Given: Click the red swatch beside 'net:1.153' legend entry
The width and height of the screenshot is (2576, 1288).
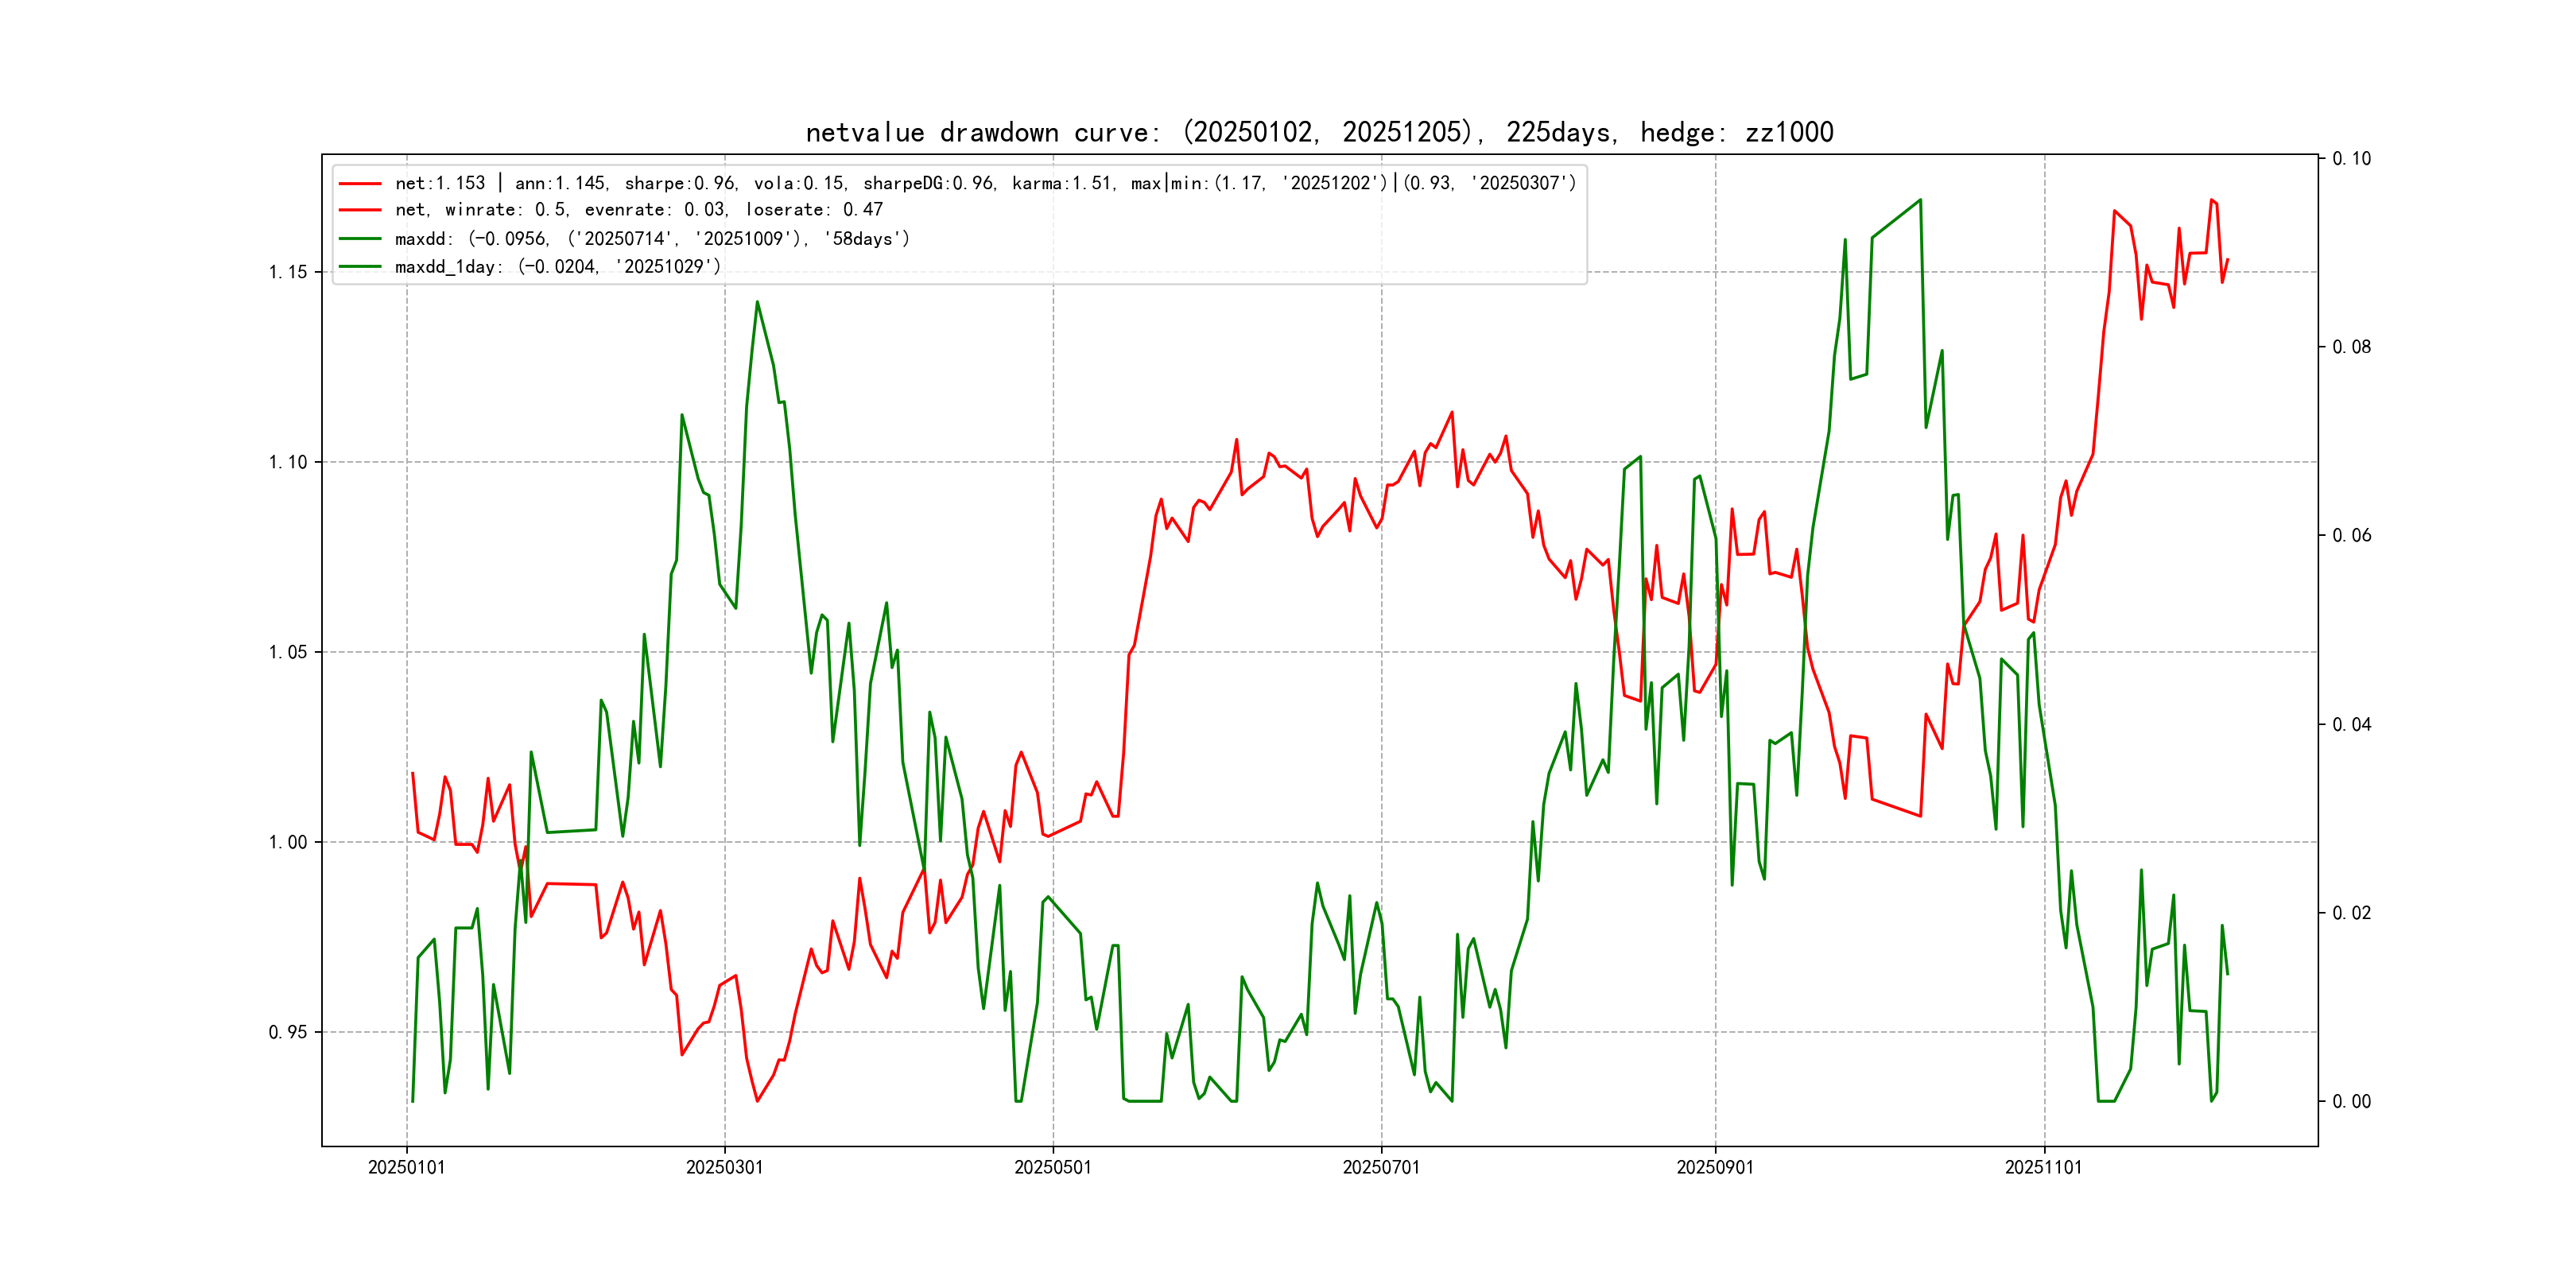Looking at the screenshot, I should 360,184.
